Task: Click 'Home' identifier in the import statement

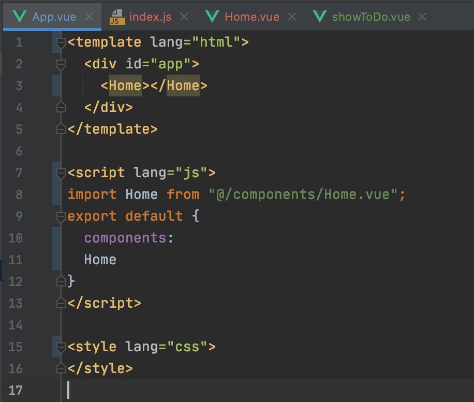Action: 141,195
